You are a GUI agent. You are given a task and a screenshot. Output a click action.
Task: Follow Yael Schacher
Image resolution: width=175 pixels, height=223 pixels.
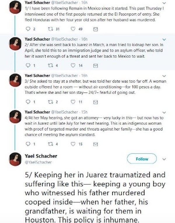point(142,159)
